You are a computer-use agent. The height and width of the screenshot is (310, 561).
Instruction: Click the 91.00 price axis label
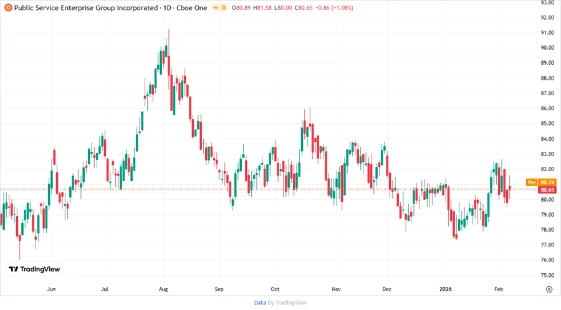point(547,32)
